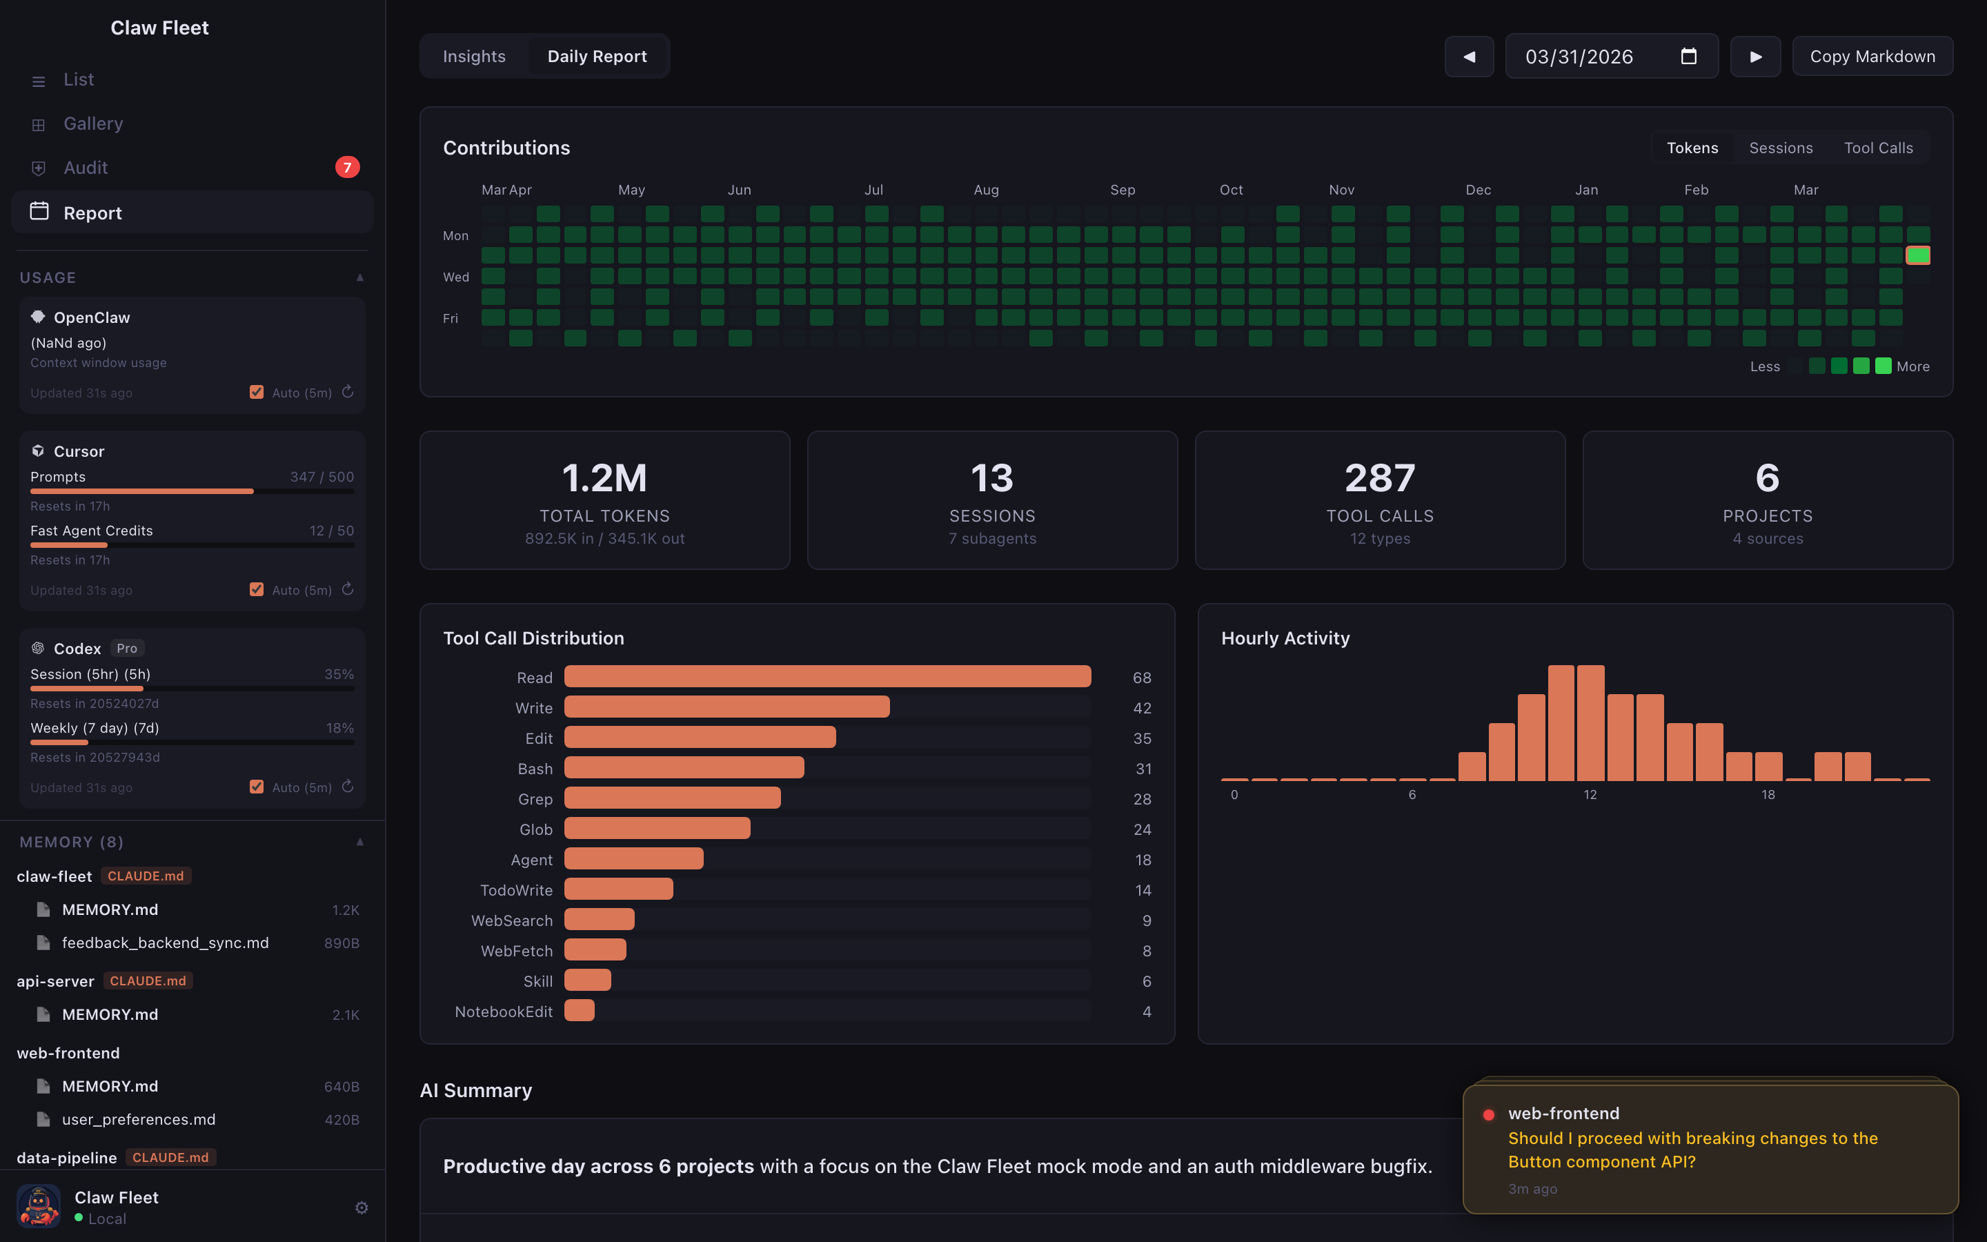Show Sessions in the Contributions chart

(1781, 148)
